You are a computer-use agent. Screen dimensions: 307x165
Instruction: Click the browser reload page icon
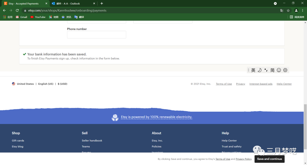tap(17, 11)
